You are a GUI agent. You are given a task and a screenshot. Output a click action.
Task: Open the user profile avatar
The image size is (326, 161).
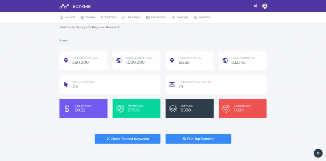click(265, 6)
